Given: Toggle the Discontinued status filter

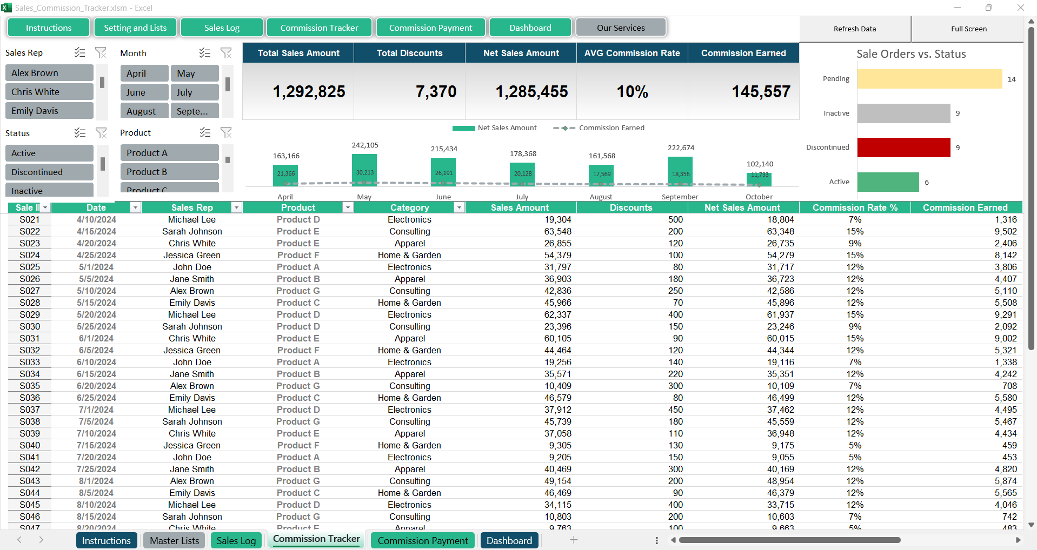Looking at the screenshot, I should [49, 172].
